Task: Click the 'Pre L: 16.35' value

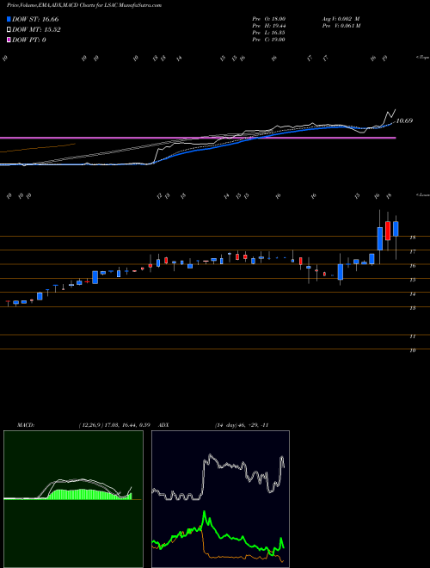Action: [x=269, y=33]
